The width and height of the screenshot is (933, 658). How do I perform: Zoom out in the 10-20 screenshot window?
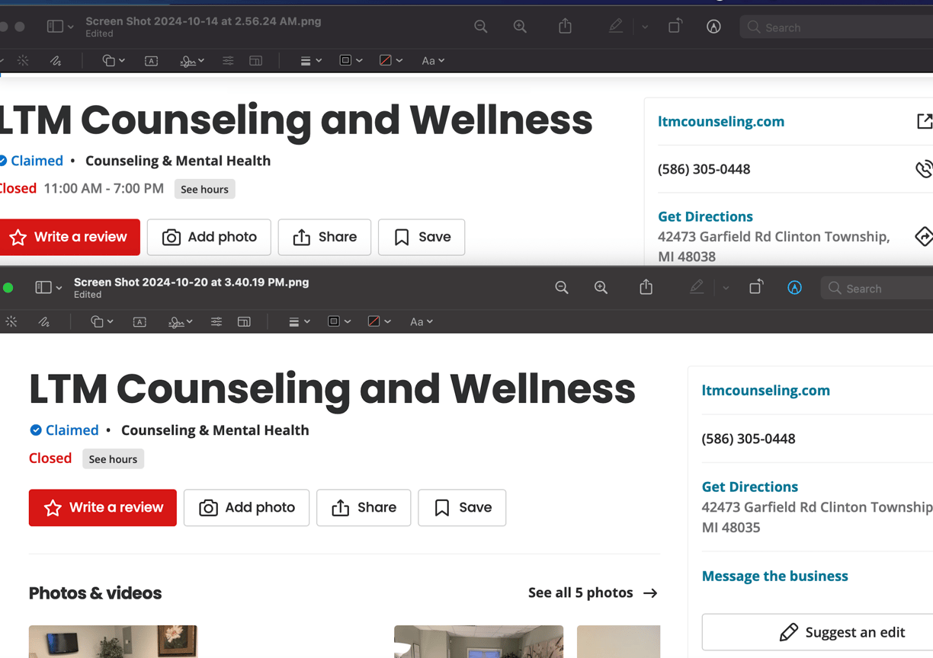point(562,288)
